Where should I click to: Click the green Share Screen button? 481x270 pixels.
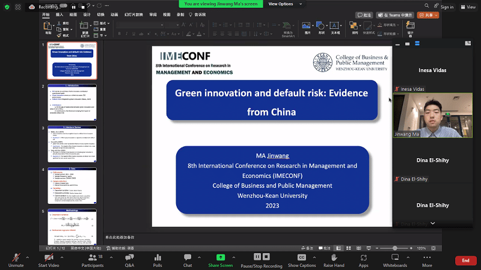coord(221,258)
